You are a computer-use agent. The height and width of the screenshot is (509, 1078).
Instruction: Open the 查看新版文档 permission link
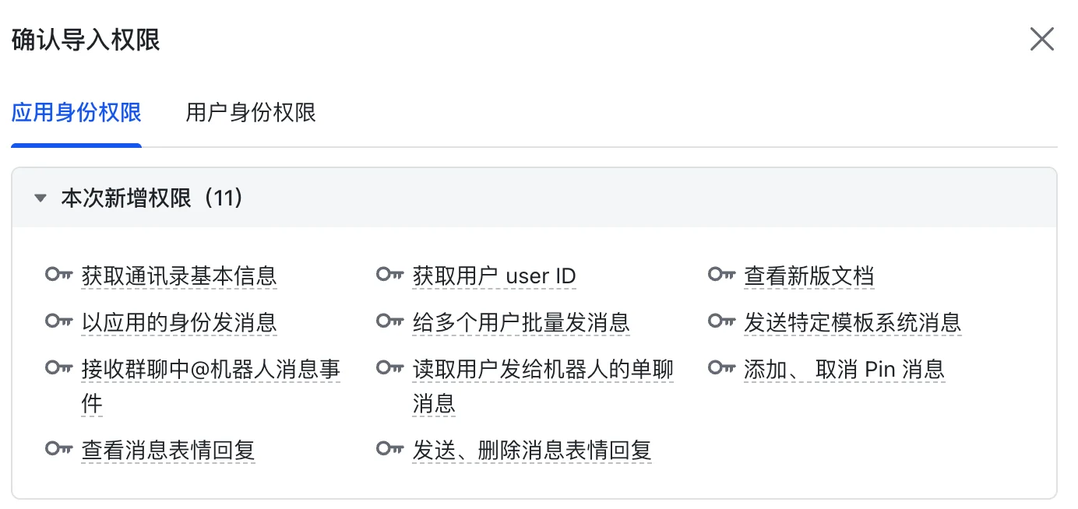809,276
